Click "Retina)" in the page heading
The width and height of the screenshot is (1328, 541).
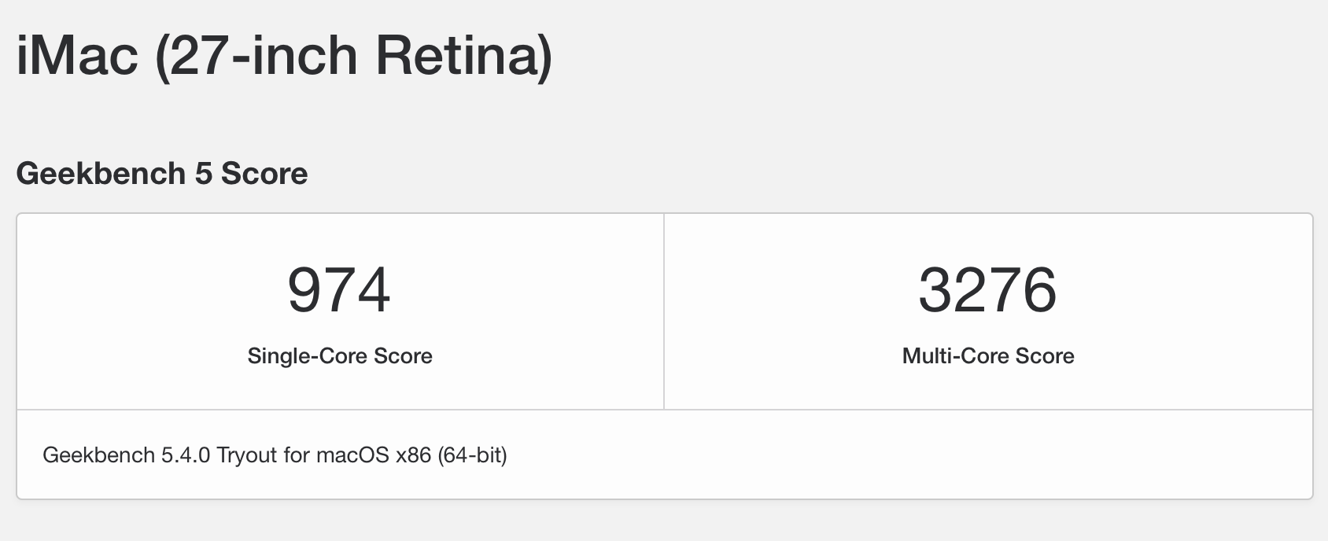[463, 56]
